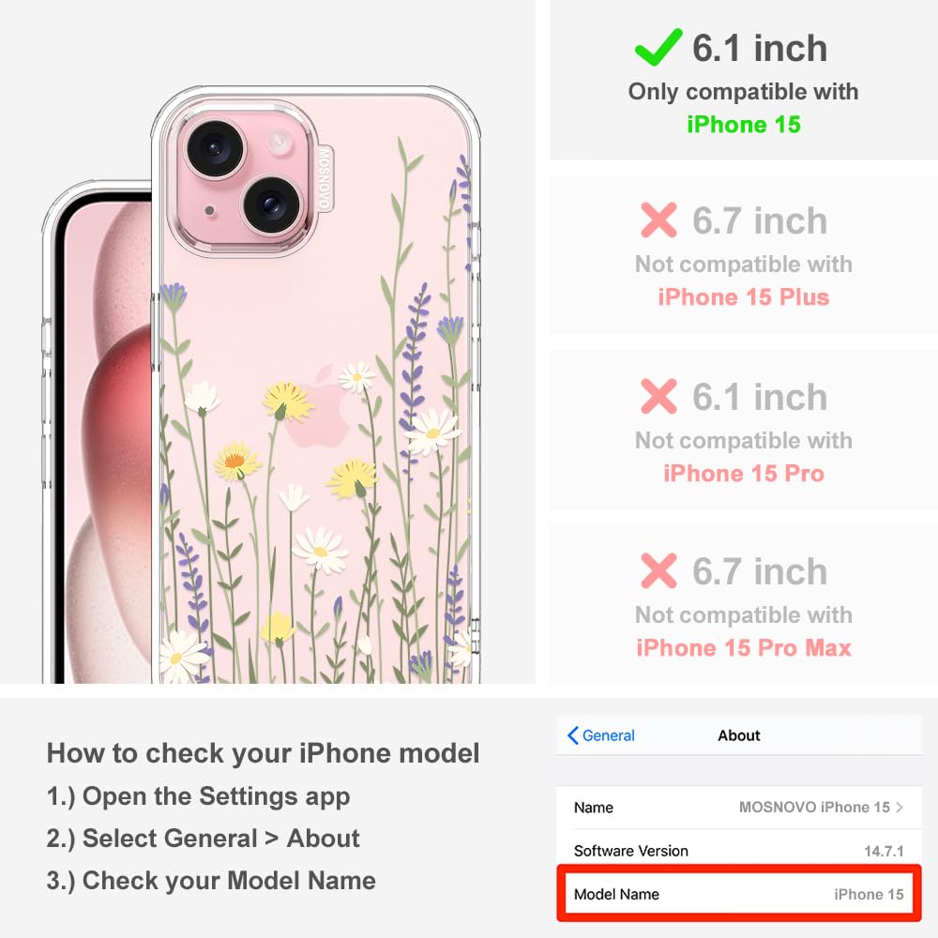This screenshot has height=938, width=938.
Task: Click the lower camera lens on the phone
Action: [272, 204]
